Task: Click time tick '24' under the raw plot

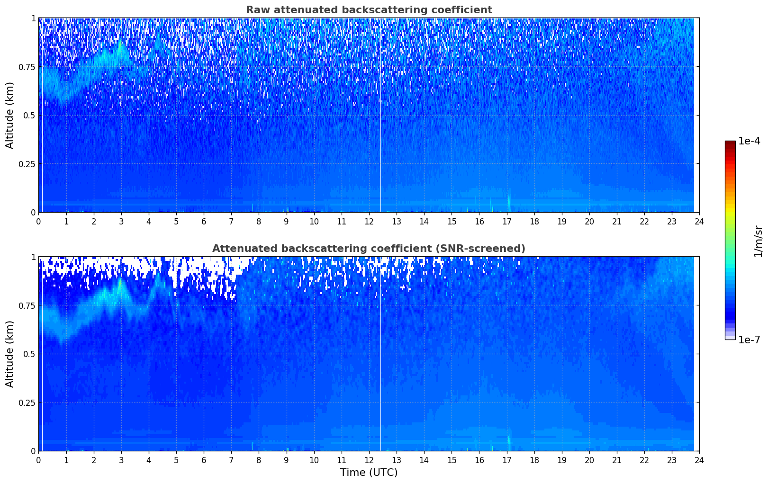Action: tap(699, 221)
